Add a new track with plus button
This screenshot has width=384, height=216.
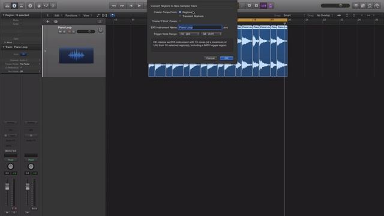coord(48,22)
